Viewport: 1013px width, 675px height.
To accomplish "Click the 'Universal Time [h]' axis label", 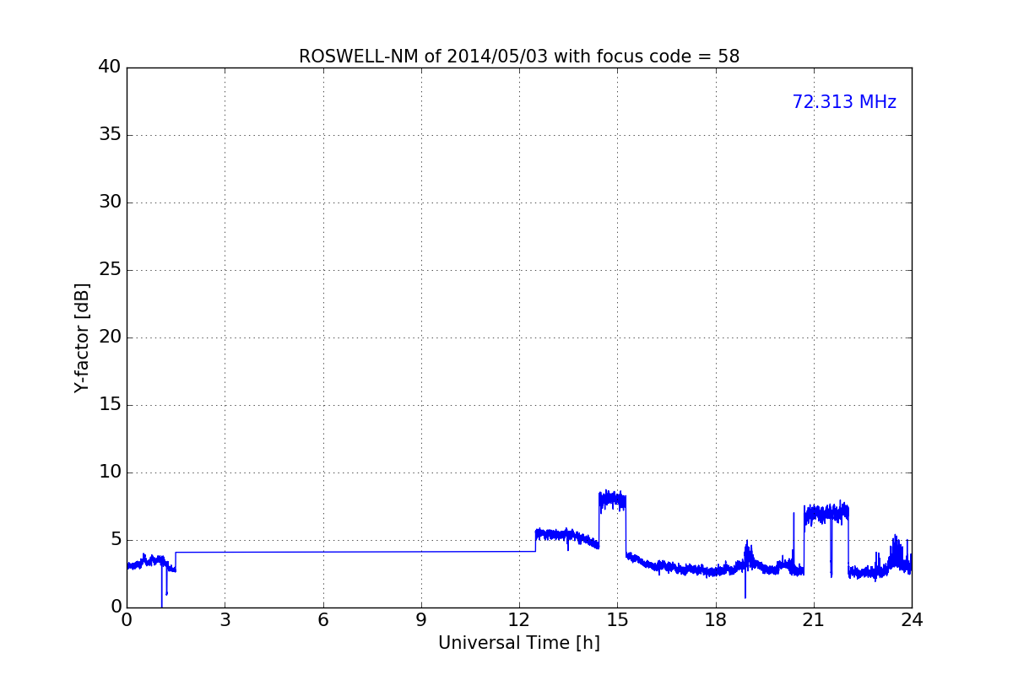I will coord(519,643).
